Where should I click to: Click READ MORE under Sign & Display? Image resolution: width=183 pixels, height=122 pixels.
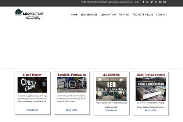[32, 110]
